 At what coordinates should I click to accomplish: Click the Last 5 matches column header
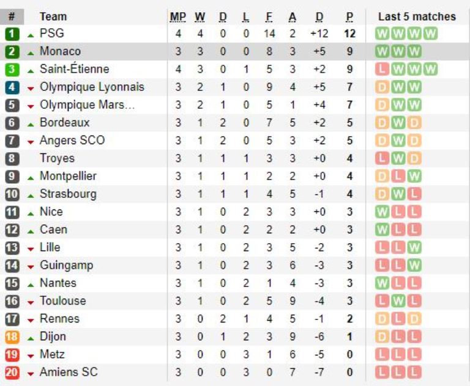click(417, 16)
